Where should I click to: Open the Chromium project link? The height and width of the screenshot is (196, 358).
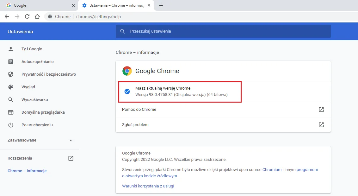(x=272, y=170)
